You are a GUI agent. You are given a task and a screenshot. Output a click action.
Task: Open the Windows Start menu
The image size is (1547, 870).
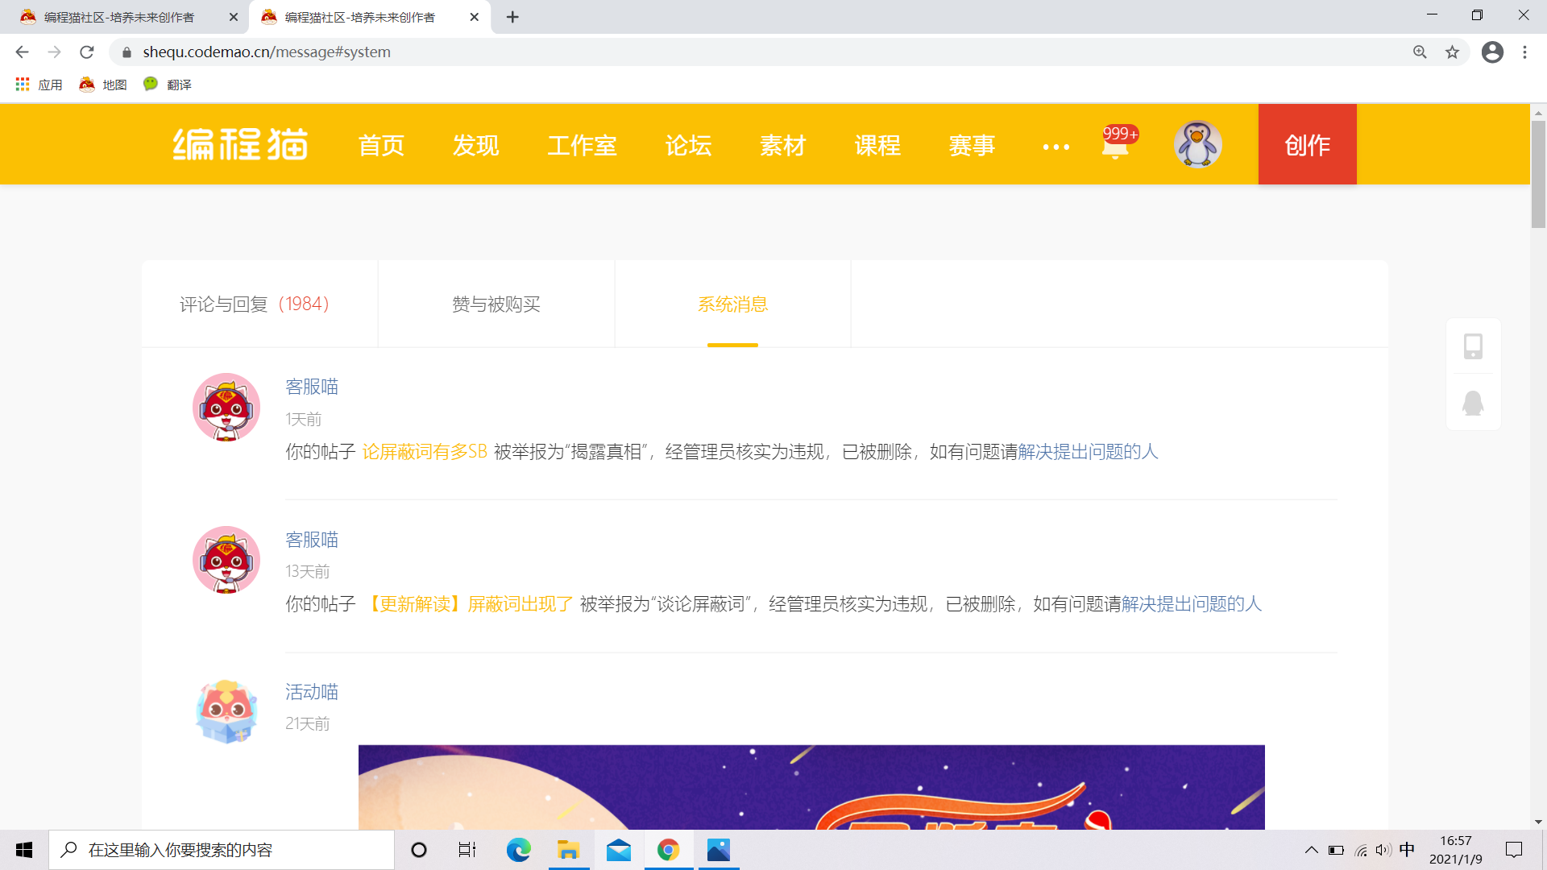coord(24,850)
